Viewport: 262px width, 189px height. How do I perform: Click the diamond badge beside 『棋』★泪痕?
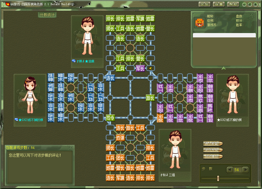pyautogui.click(x=74, y=61)
